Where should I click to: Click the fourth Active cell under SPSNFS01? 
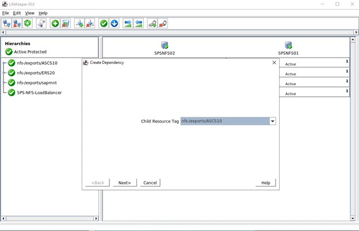(314, 92)
